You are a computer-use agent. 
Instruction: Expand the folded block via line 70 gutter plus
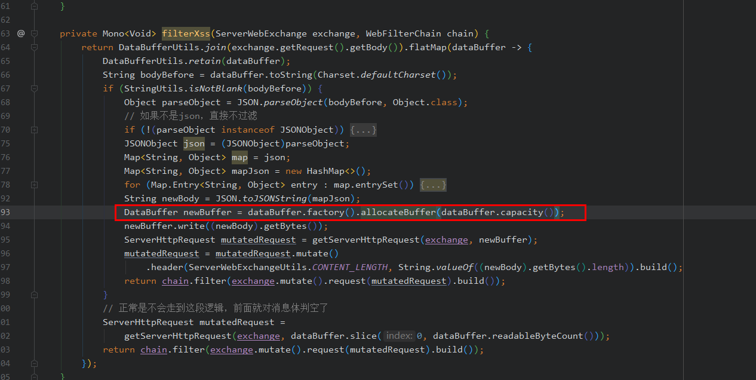(x=34, y=130)
